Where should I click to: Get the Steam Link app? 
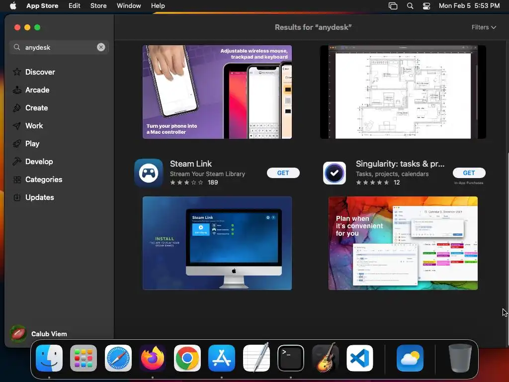tap(283, 173)
